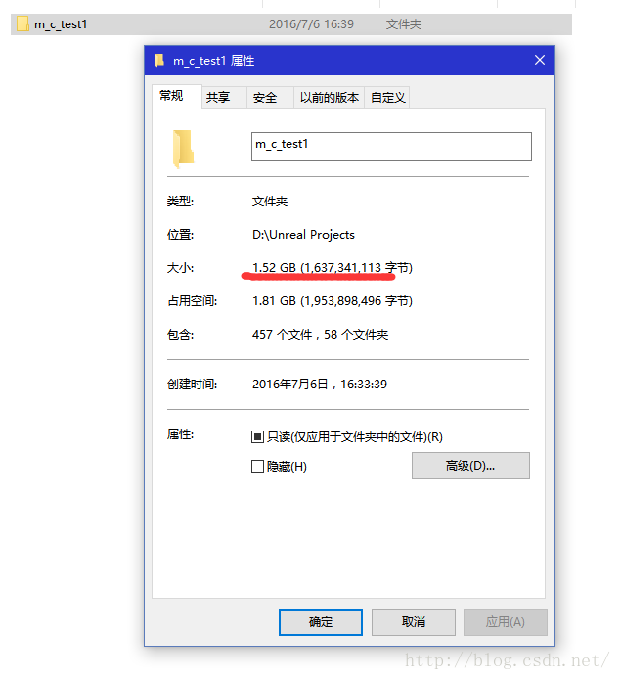Open the 以前的版本 tab
The width and height of the screenshot is (621, 680).
click(x=329, y=97)
